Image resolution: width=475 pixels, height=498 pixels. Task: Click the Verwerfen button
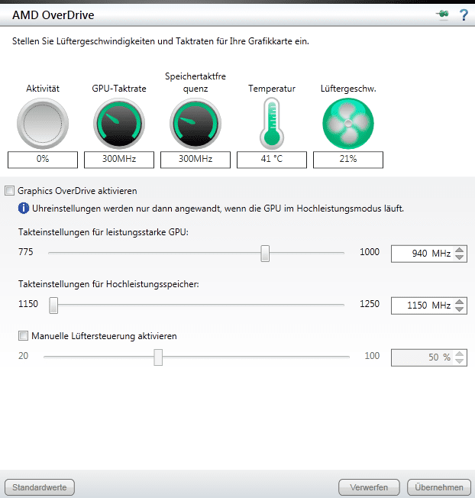coord(369,487)
